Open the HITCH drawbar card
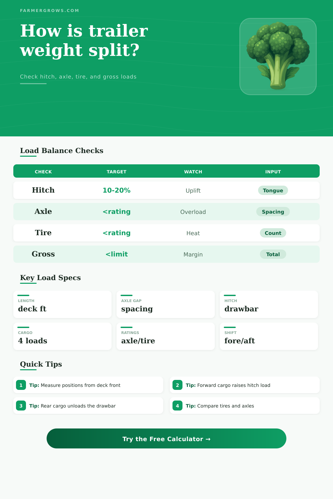 pos(269,304)
